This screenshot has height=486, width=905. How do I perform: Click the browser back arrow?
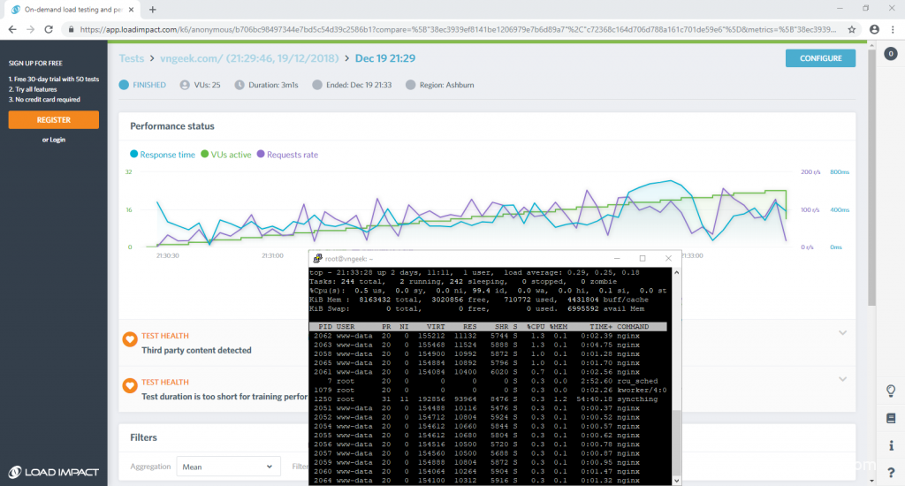(12, 29)
